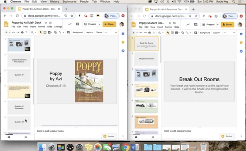Open Tasks side panel in Main Deck
Screen dimensions: 246x151
point(123,51)
